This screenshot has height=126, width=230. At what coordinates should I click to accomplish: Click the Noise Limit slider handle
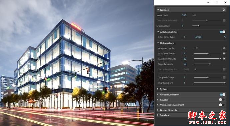pyautogui.click(x=195, y=15)
